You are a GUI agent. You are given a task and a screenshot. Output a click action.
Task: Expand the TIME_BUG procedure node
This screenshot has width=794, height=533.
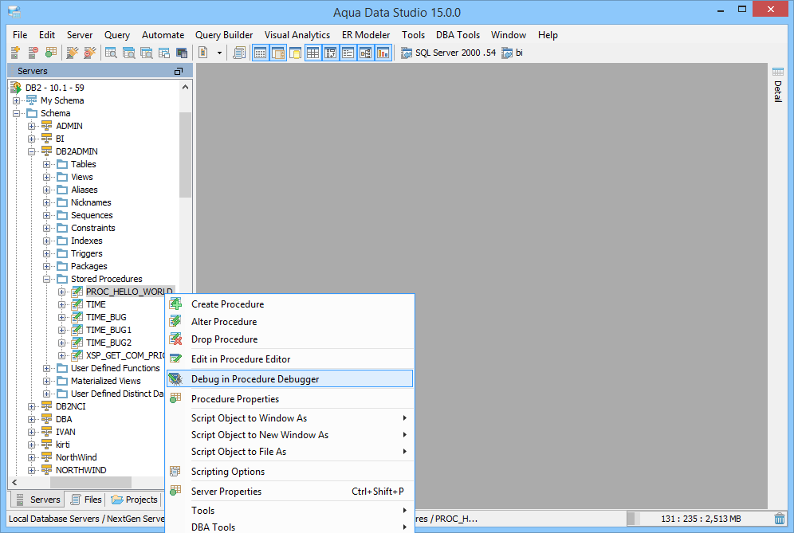[x=61, y=317]
